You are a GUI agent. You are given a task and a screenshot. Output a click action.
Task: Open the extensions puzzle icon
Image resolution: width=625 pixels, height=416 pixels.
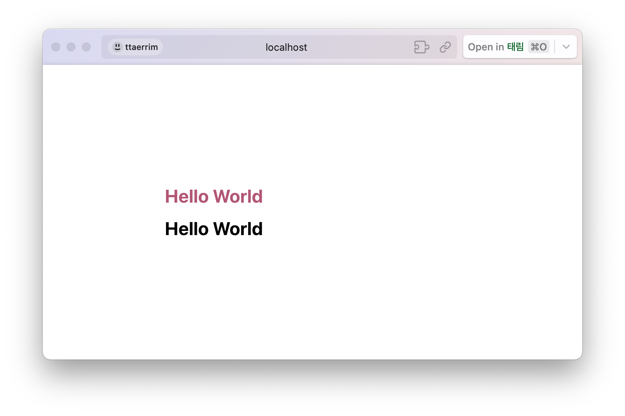[x=422, y=47]
